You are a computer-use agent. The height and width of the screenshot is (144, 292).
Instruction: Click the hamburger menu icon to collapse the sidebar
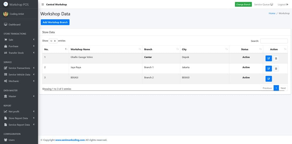(43, 4)
